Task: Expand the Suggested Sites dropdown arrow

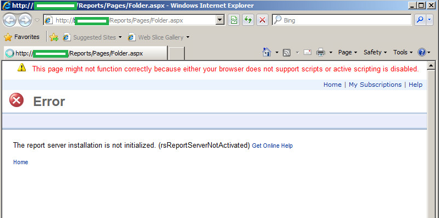Action: [120, 37]
